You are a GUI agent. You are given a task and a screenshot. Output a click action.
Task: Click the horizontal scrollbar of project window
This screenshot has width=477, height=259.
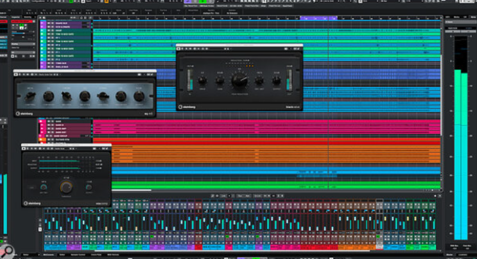pos(132,190)
